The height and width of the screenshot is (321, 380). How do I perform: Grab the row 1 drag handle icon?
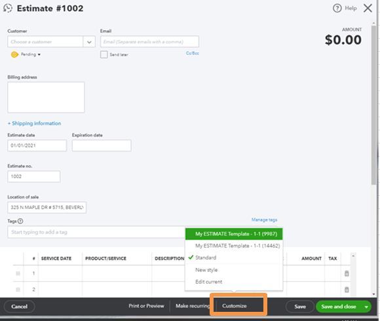[x=18, y=274]
